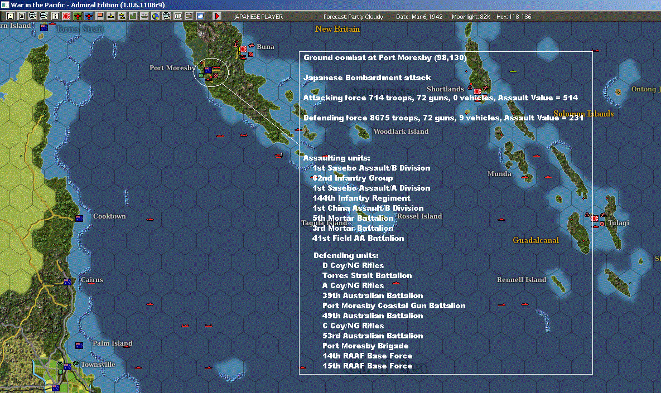The width and height of the screenshot is (661, 393).
Task: Click the Japanese rising sun flag icon
Action: 66,16
